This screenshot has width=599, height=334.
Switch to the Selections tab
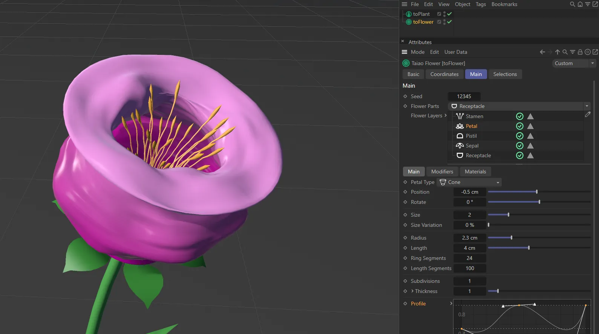coord(505,74)
